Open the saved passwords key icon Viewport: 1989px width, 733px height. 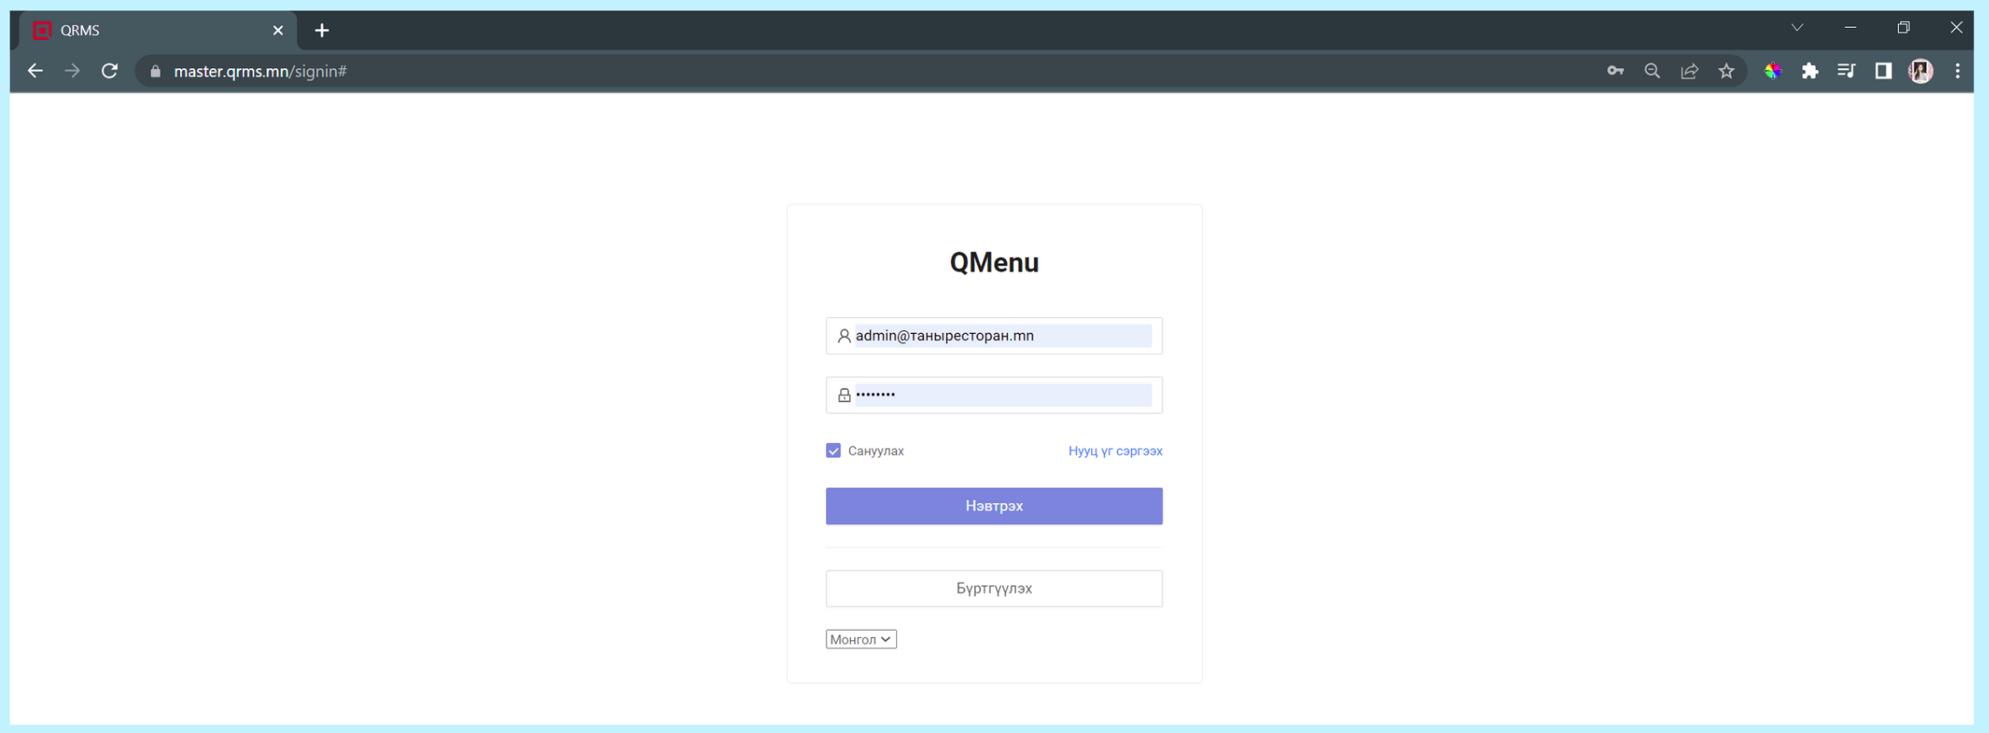pos(1614,72)
